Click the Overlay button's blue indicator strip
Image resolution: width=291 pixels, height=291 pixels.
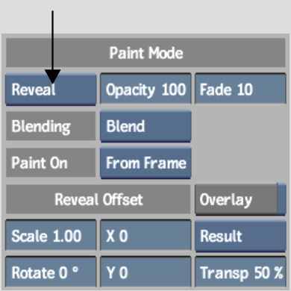(282, 199)
